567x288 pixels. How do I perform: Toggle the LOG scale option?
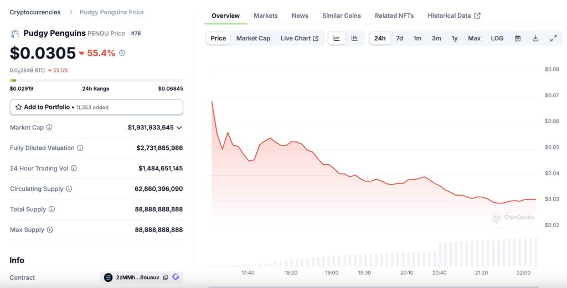[497, 38]
